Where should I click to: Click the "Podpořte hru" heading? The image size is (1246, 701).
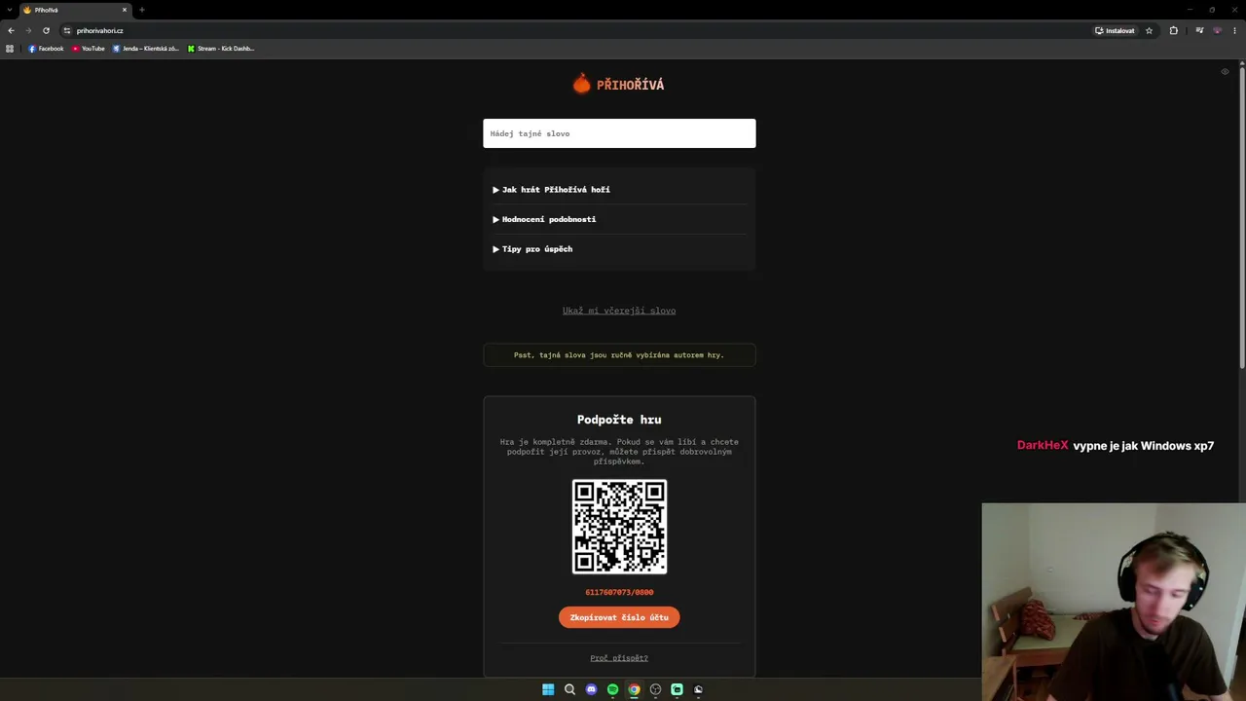pyautogui.click(x=619, y=420)
